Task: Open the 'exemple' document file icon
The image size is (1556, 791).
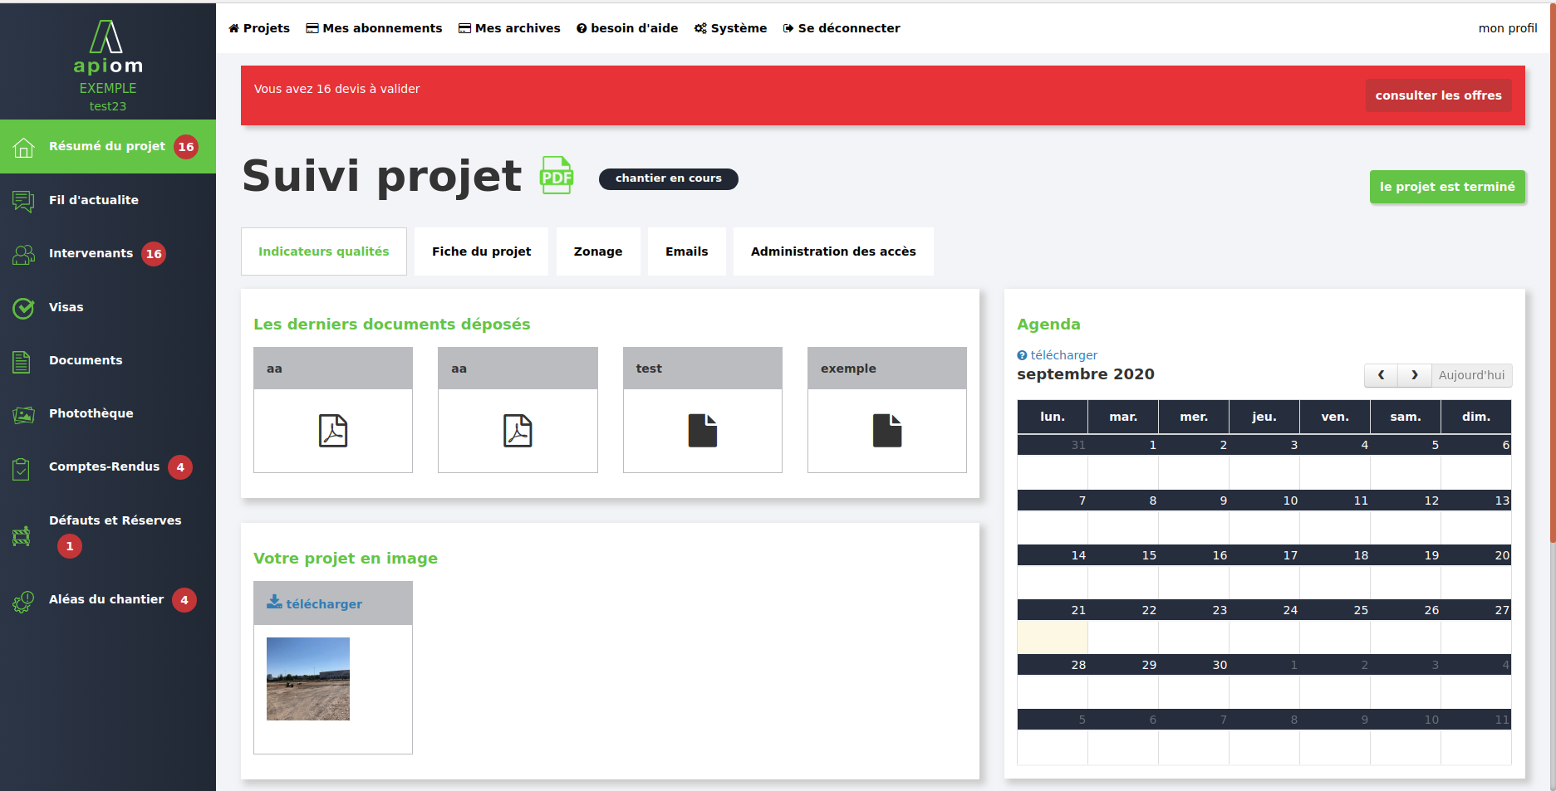Action: coord(886,431)
